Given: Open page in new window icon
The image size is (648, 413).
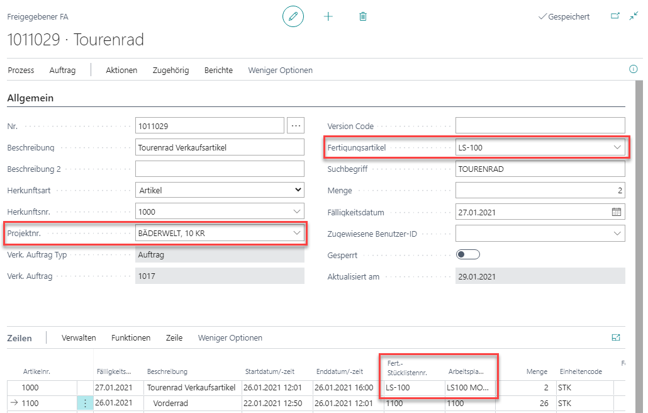Looking at the screenshot, I should point(615,16).
